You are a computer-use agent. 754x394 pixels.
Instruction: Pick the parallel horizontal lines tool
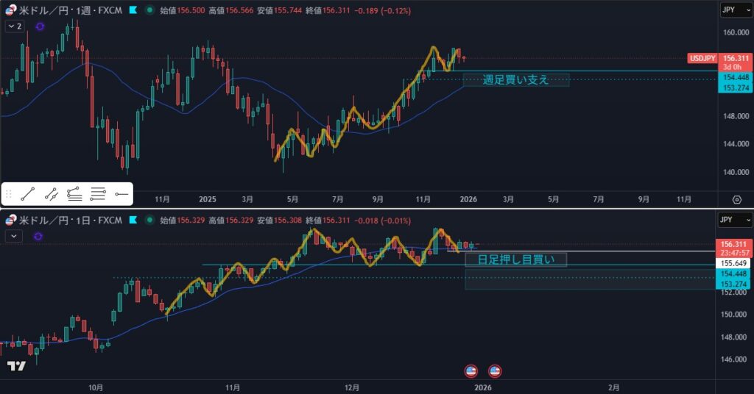(x=98, y=194)
